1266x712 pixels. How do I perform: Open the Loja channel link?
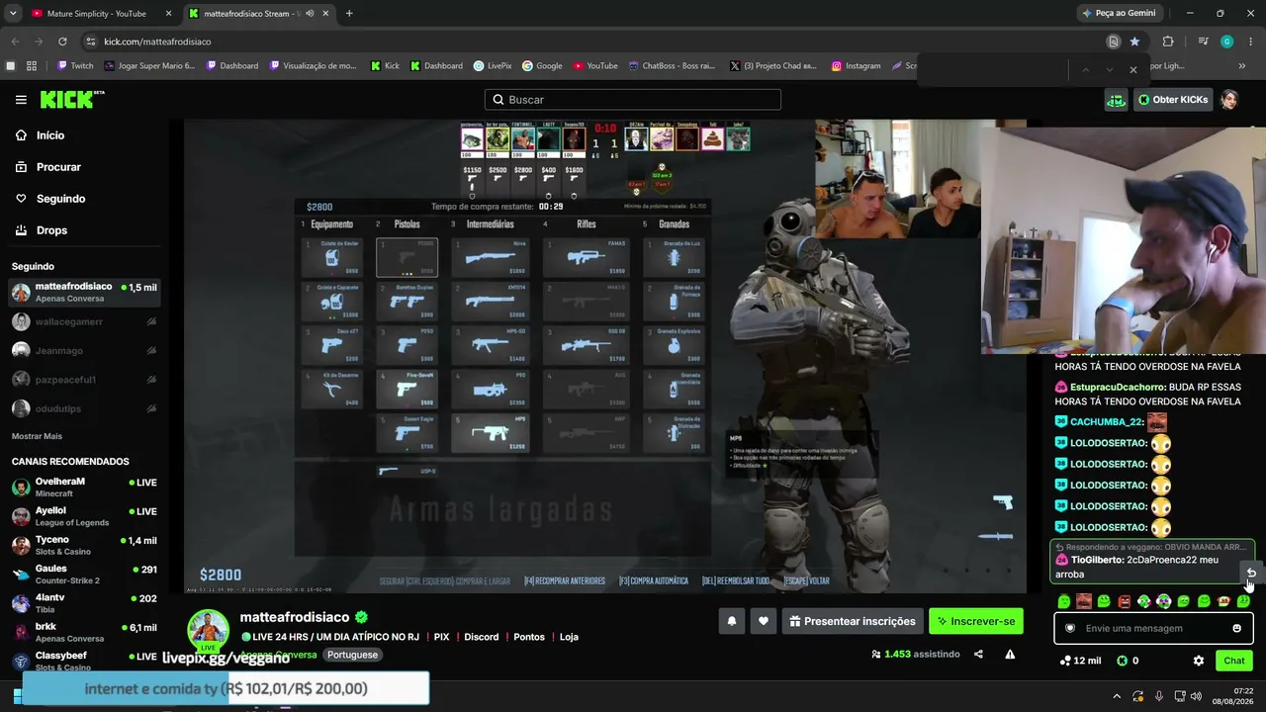(569, 637)
